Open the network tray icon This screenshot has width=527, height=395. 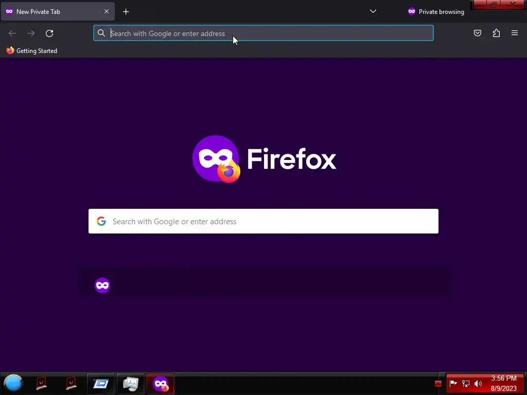(465, 383)
